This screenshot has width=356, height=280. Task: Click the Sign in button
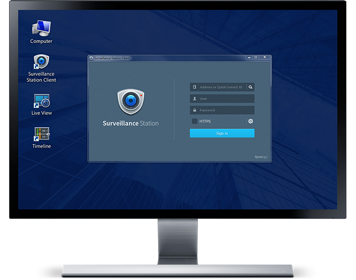(222, 133)
